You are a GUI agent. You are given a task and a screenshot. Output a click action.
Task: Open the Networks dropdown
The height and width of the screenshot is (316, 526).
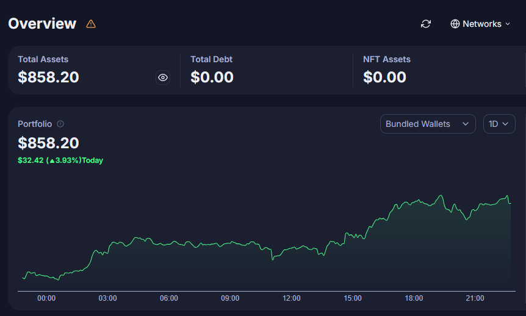[x=480, y=24]
